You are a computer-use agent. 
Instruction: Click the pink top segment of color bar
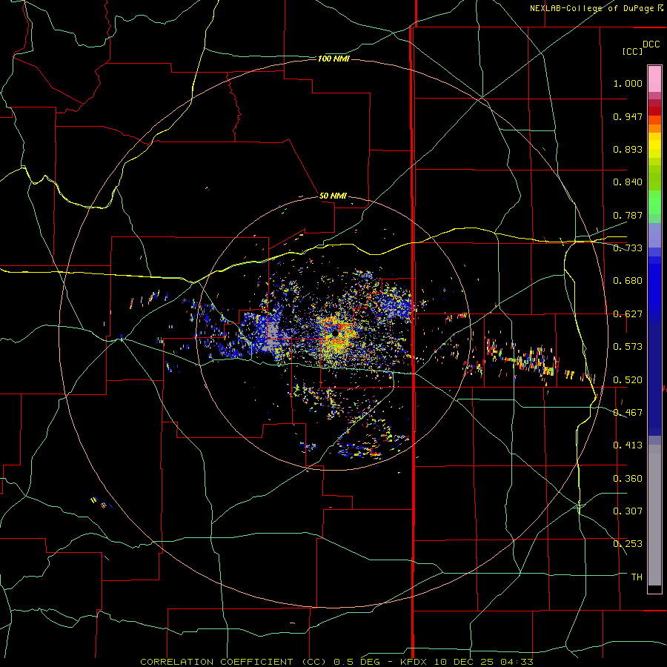[654, 79]
